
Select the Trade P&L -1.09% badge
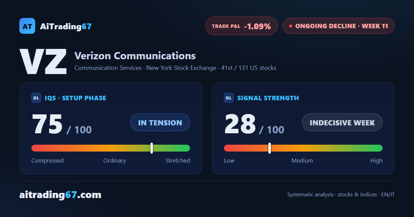pyautogui.click(x=241, y=26)
